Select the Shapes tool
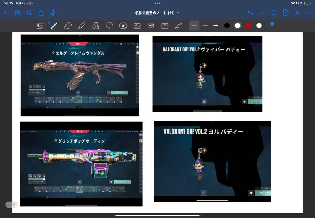Image resolution: width=315 pixels, height=218 pixels. [95, 26]
